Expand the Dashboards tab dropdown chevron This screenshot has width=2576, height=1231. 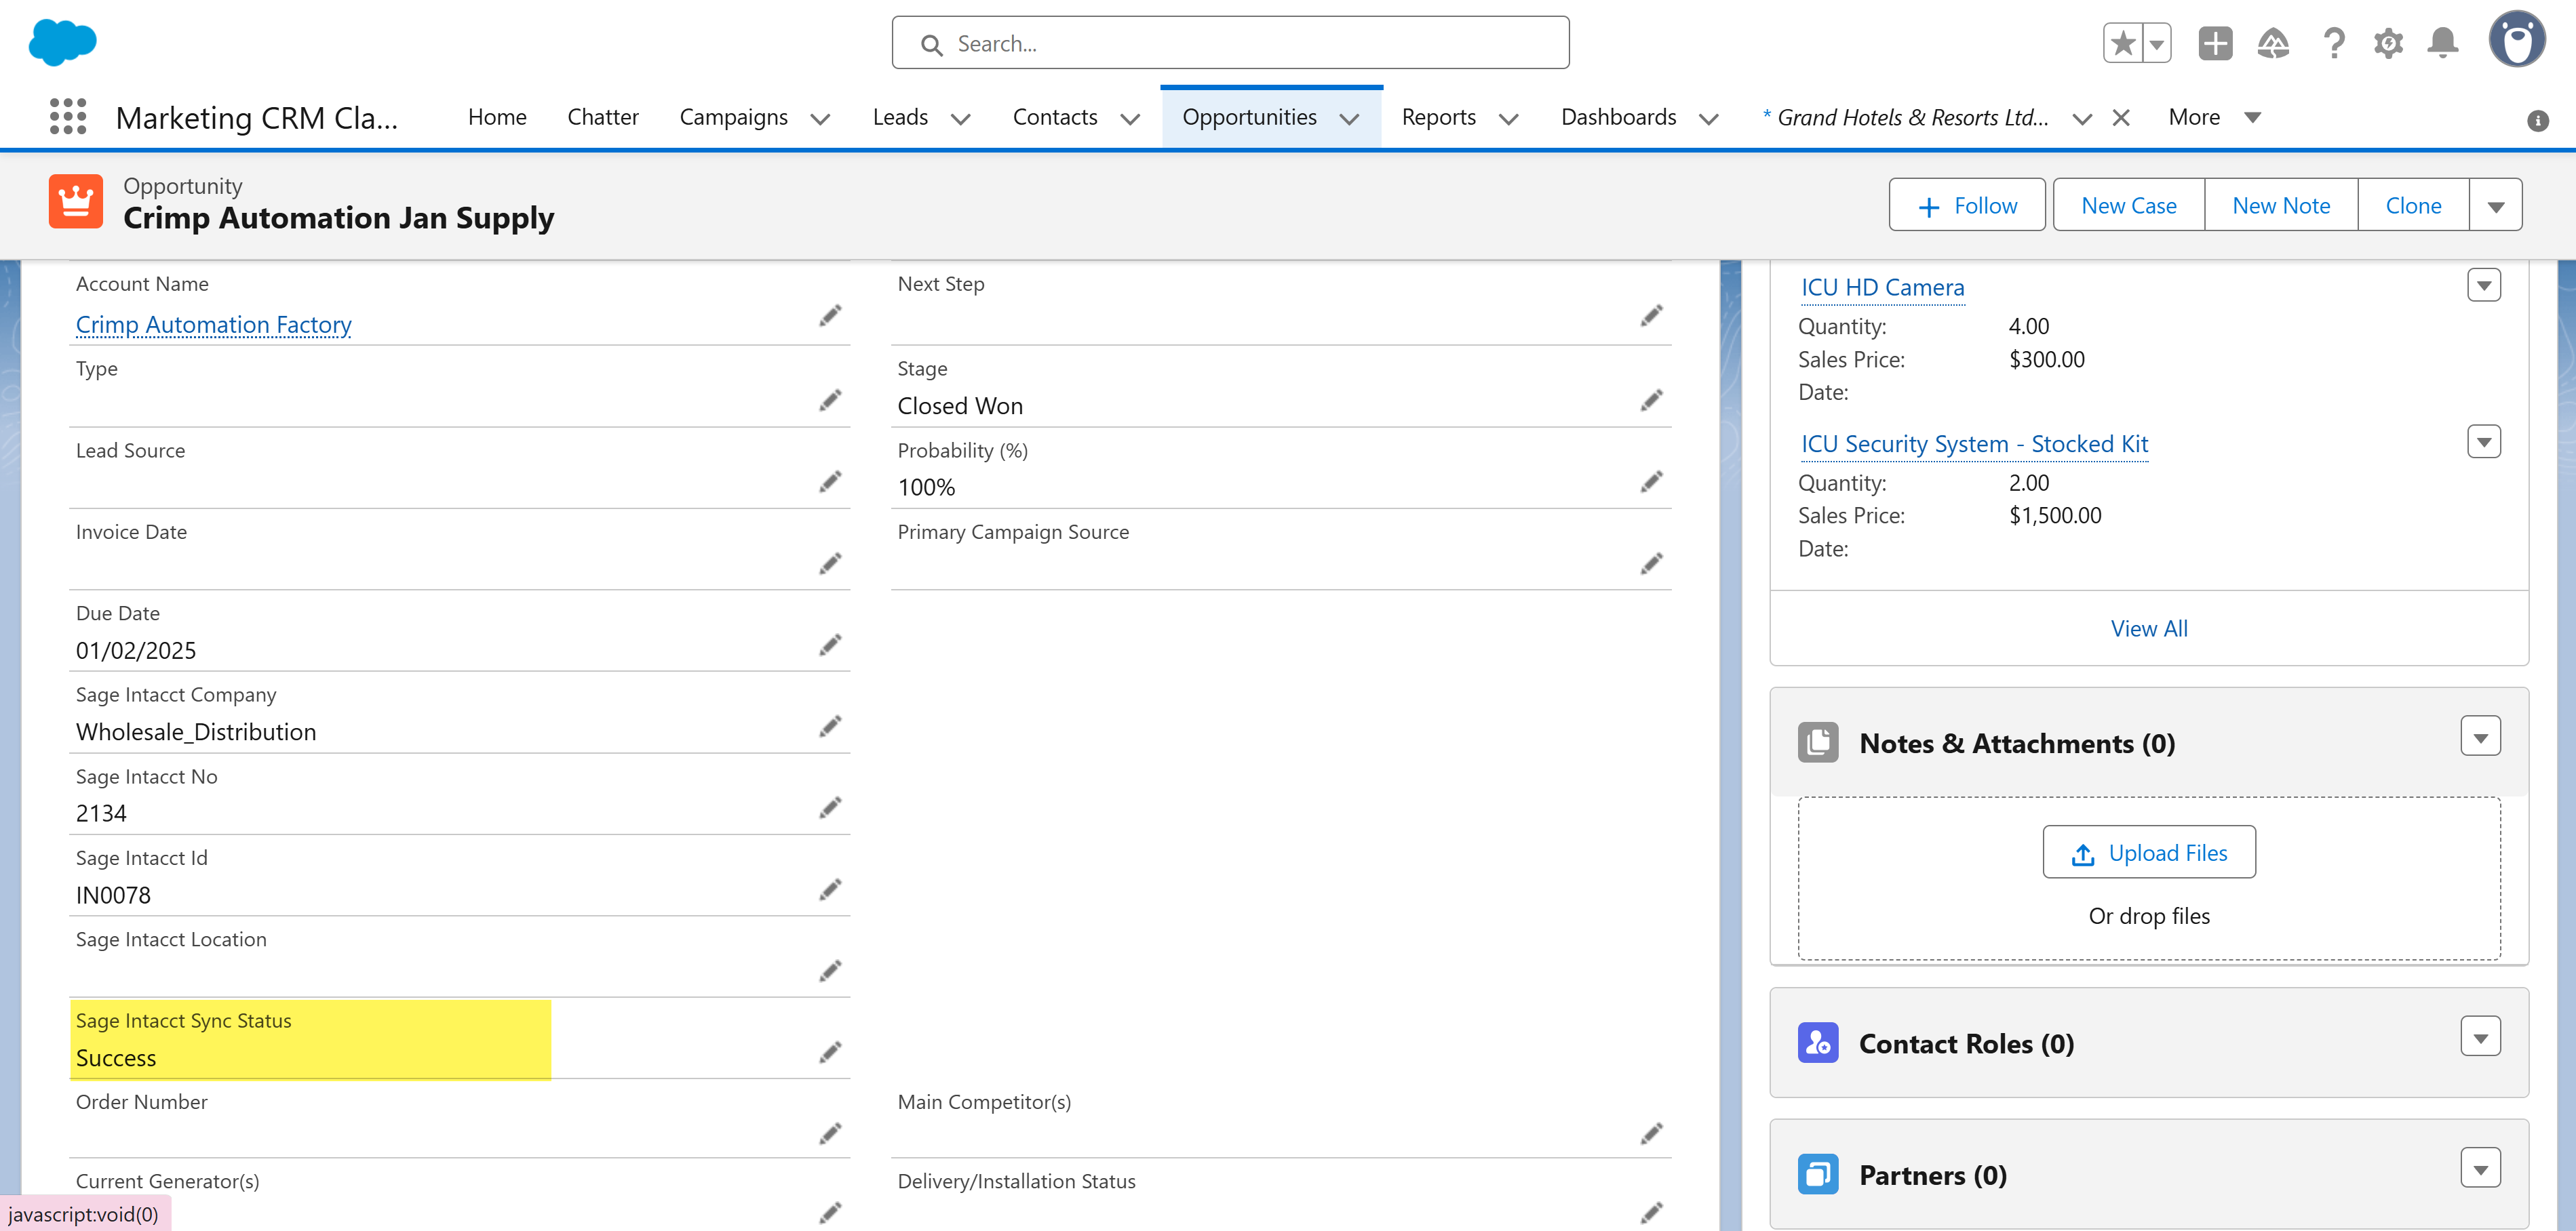tap(1709, 119)
